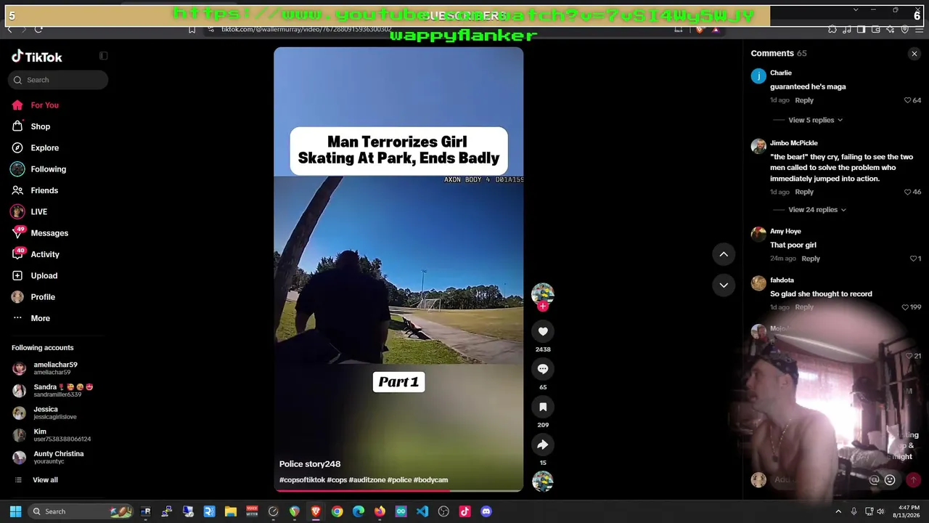Open Charlie's profile avatar
Viewport: 929px width, 523px height.
pyautogui.click(x=758, y=76)
